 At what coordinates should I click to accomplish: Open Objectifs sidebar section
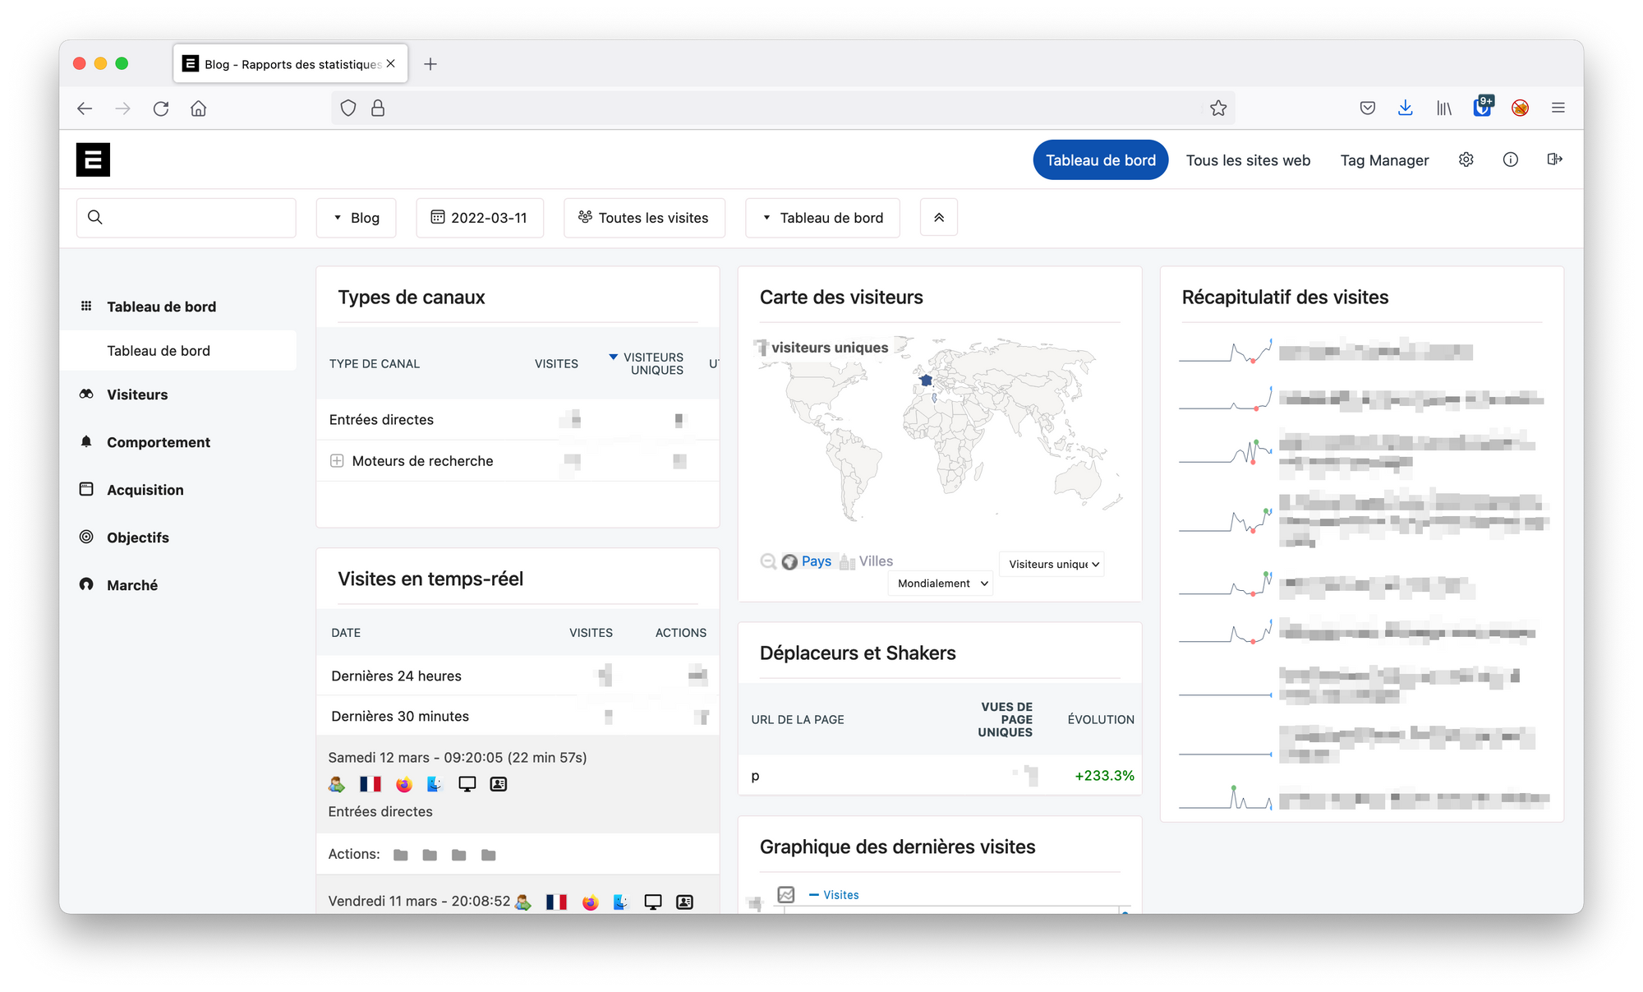[x=138, y=538]
